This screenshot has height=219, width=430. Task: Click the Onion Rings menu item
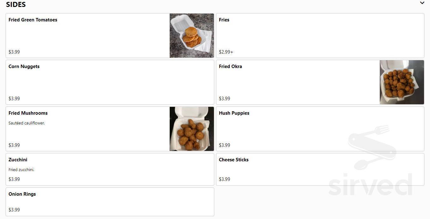110,202
